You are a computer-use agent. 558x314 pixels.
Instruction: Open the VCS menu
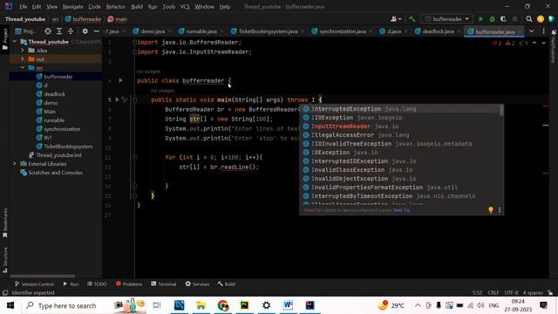pos(185,7)
